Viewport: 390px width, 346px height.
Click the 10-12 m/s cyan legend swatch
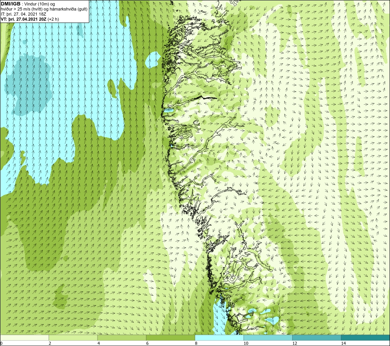click(268, 338)
